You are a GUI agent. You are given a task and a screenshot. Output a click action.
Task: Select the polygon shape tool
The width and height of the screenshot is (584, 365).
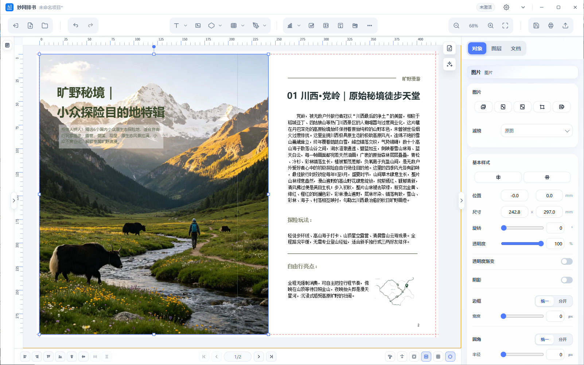pos(211,26)
